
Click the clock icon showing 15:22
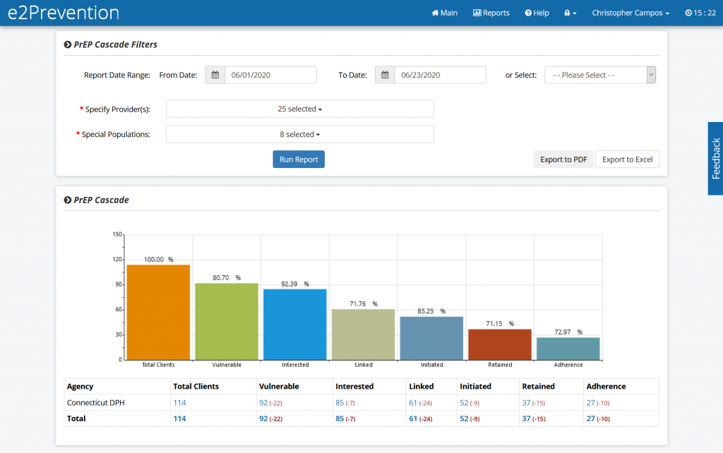tap(688, 13)
